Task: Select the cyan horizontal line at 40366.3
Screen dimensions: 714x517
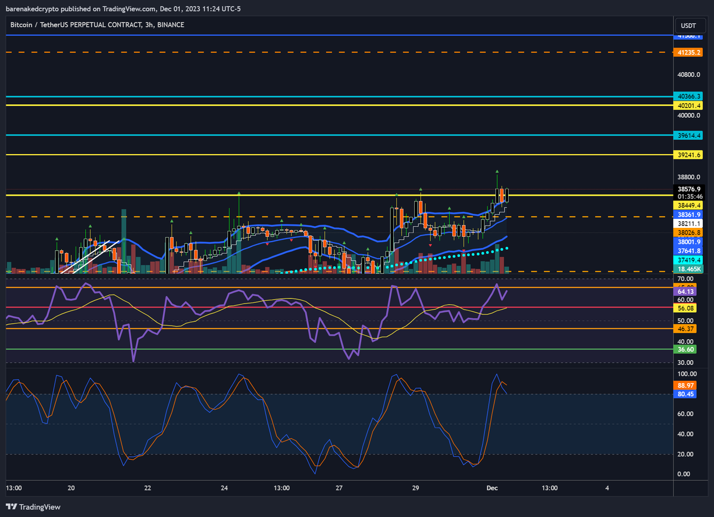Action: (x=339, y=96)
